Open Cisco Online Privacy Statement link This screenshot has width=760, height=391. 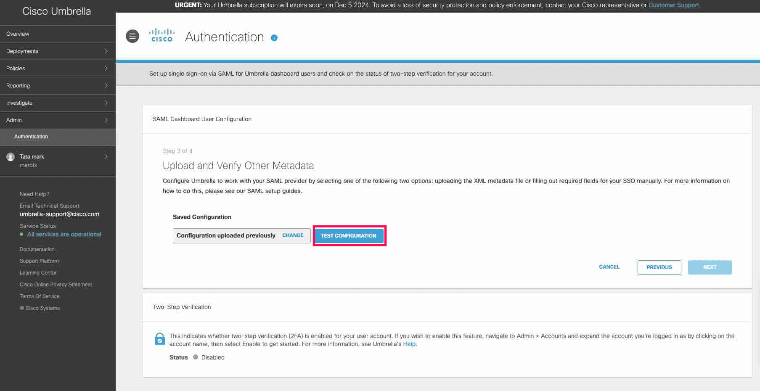(56, 285)
